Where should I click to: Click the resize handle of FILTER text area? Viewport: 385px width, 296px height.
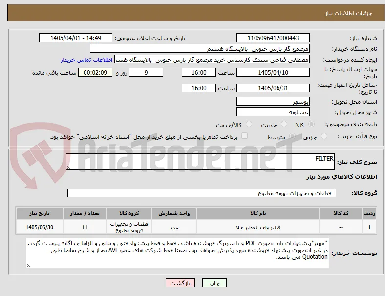pyautogui.click(x=68, y=168)
